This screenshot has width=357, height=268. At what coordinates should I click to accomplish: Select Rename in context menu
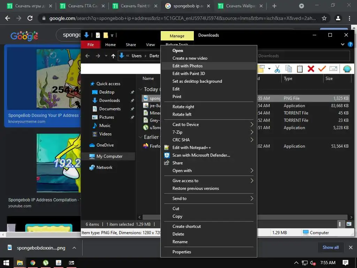(x=208, y=242)
